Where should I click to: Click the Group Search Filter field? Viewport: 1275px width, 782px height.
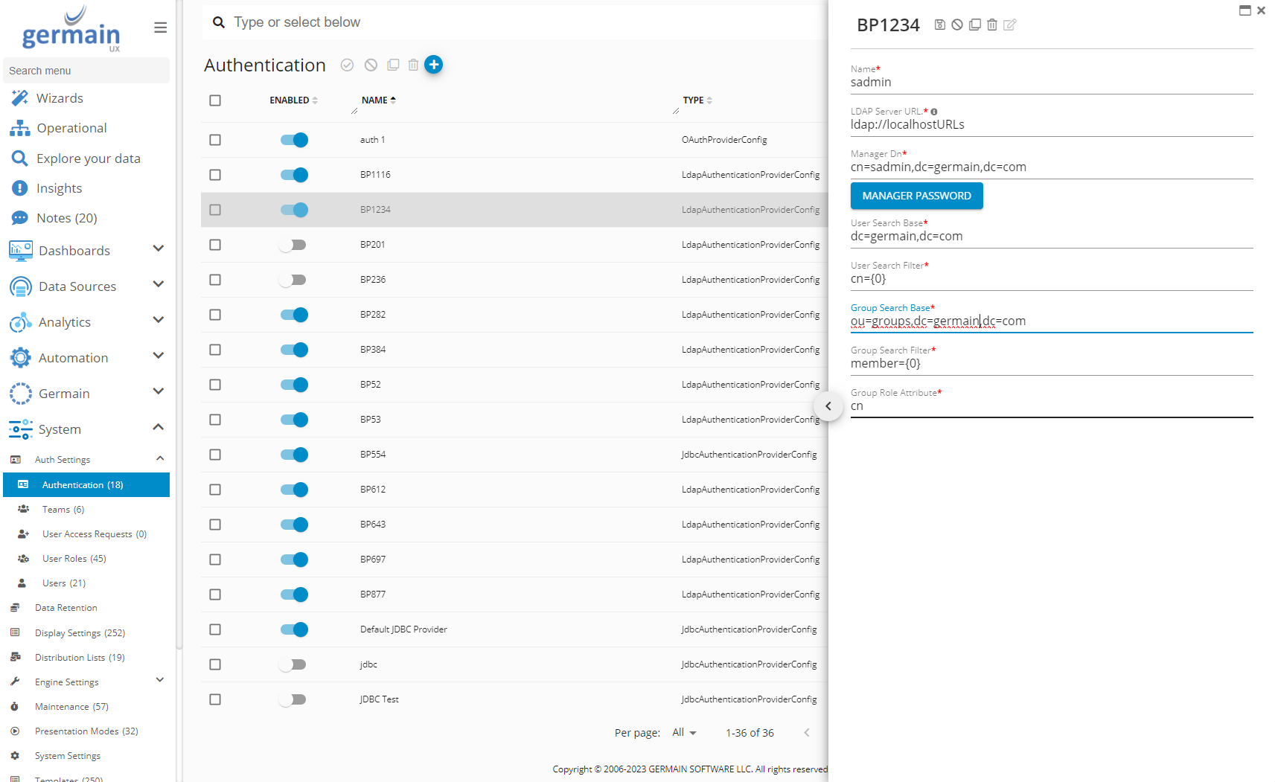coord(1051,364)
